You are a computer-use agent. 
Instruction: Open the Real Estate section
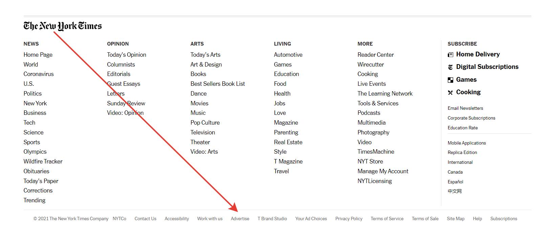[x=288, y=142]
